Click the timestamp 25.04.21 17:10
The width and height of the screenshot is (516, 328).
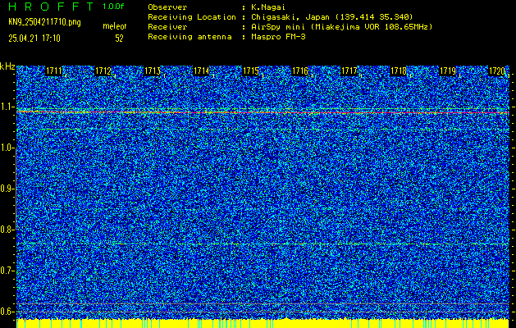coord(34,39)
